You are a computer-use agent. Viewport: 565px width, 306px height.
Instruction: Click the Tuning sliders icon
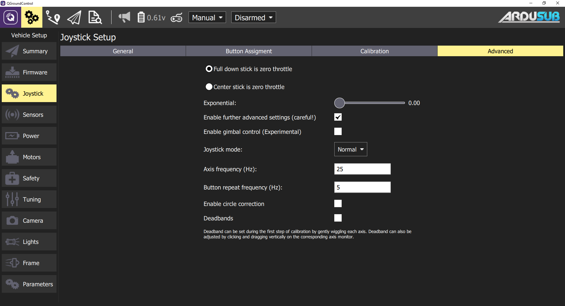pos(12,199)
